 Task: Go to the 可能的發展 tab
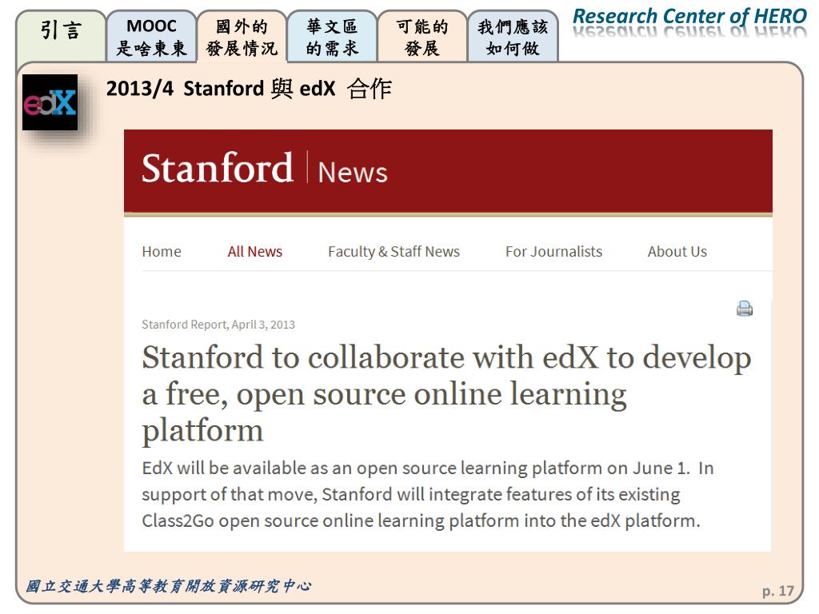point(422,36)
